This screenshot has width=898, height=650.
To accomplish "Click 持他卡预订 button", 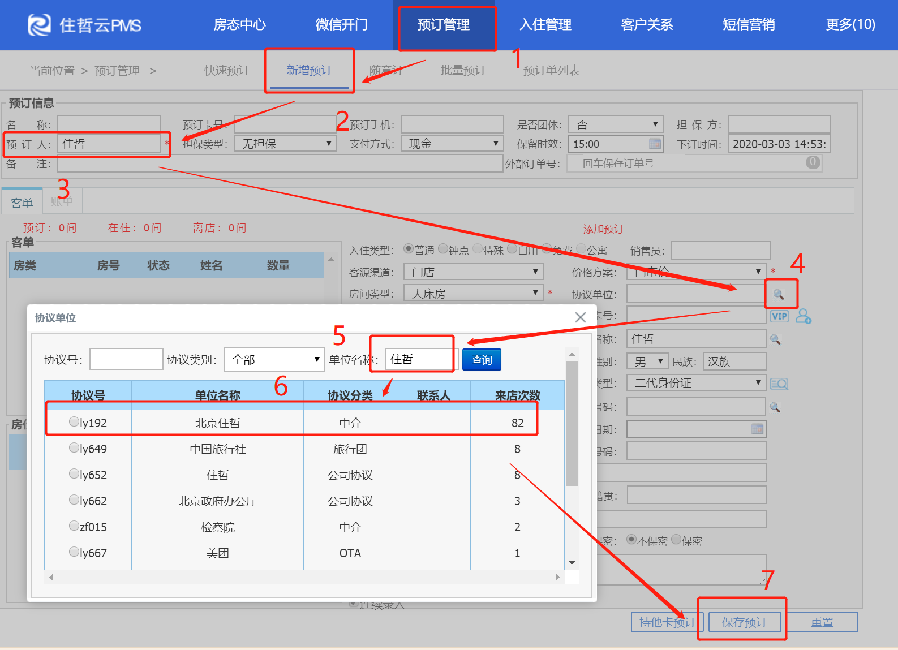I will pos(667,622).
